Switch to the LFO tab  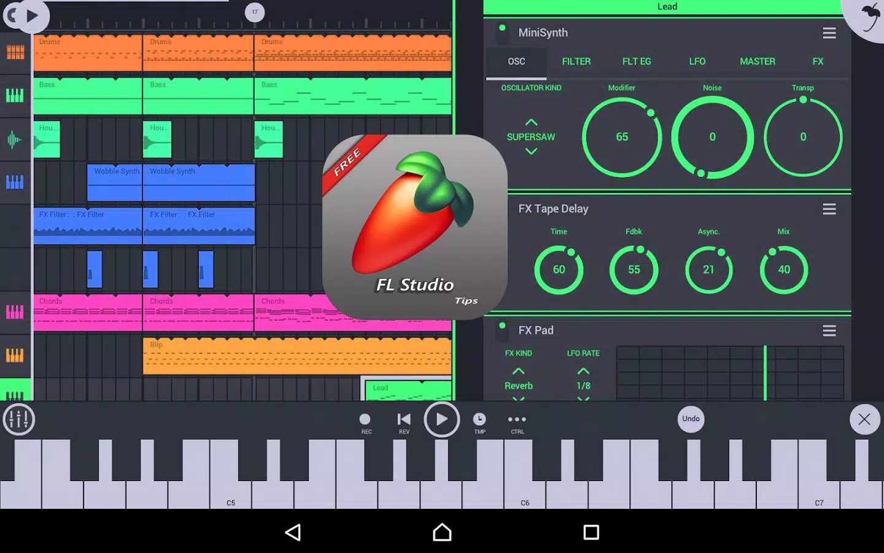pyautogui.click(x=697, y=61)
